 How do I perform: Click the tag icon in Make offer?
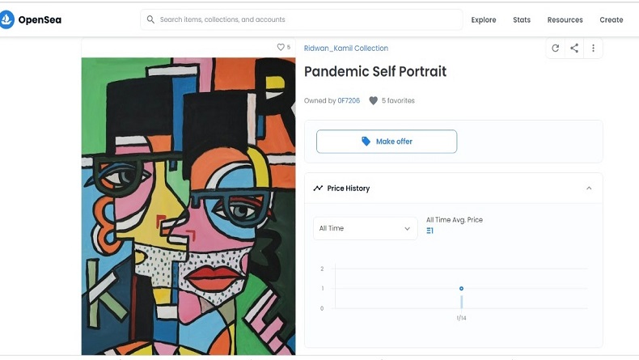click(x=366, y=142)
